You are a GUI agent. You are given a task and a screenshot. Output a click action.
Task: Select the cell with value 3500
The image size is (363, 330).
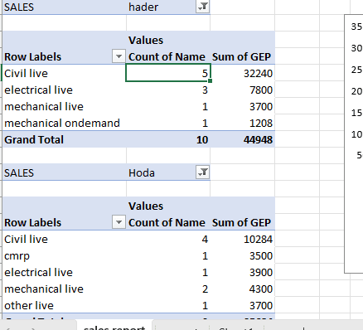coord(242,255)
